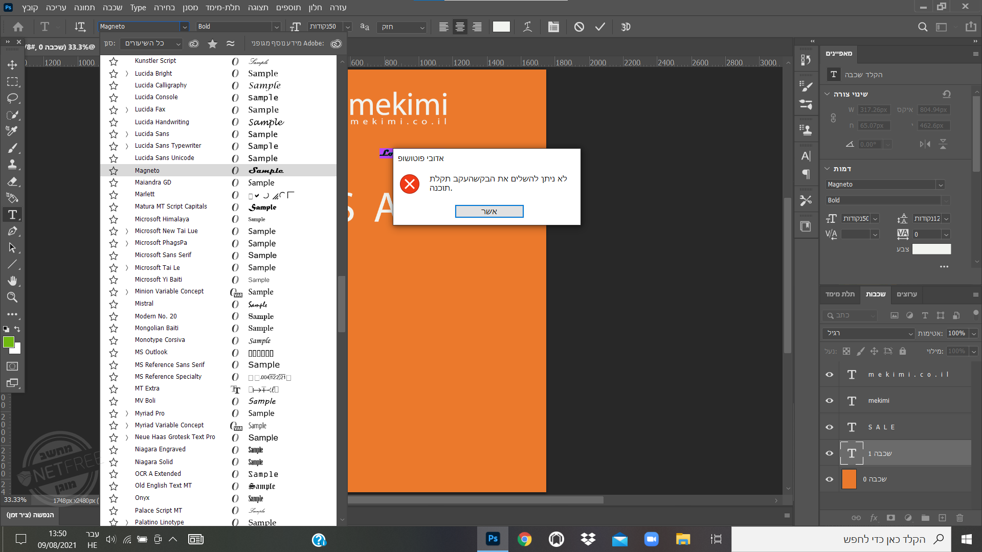This screenshot has width=982, height=552.
Task: Open font size dropdown in options bar
Action: click(348, 27)
